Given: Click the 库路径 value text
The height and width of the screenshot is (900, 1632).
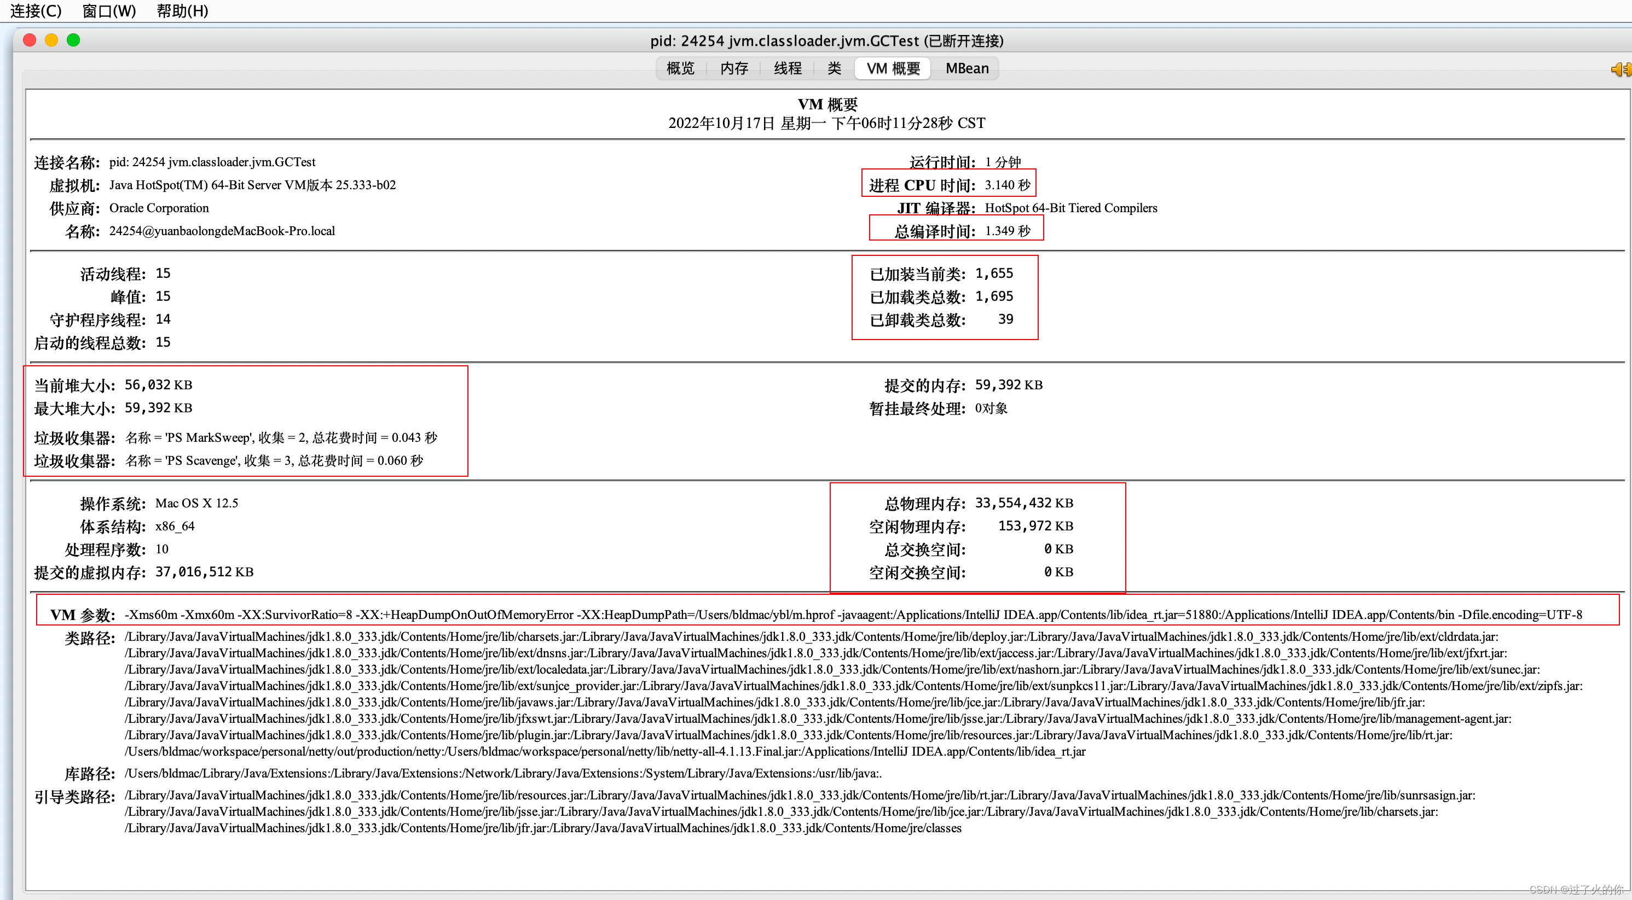Looking at the screenshot, I should coord(503,773).
